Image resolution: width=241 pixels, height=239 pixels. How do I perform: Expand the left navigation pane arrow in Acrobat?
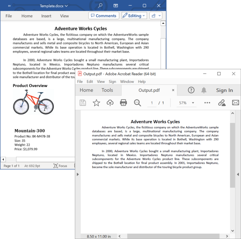point(78,174)
